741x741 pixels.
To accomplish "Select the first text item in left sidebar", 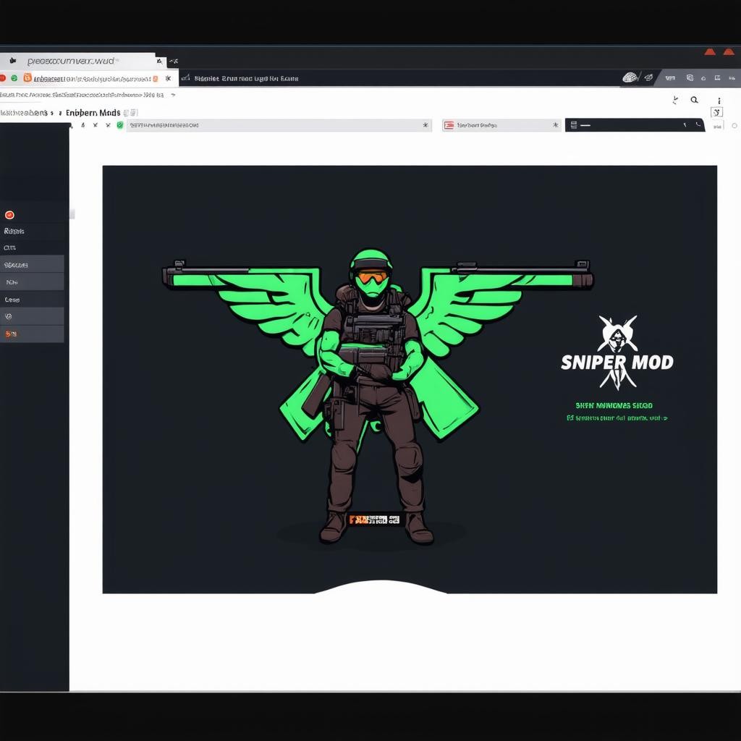I will pyautogui.click(x=14, y=232).
